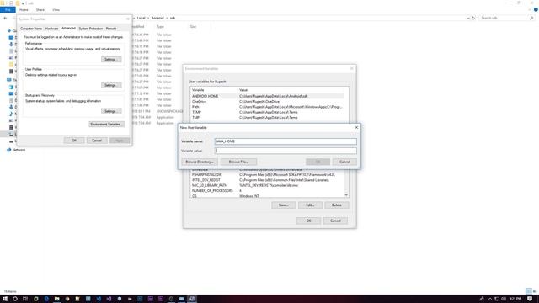Click the Back arrow in File Explorer
Image resolution: width=539 pixels, height=303 pixels.
[5, 18]
